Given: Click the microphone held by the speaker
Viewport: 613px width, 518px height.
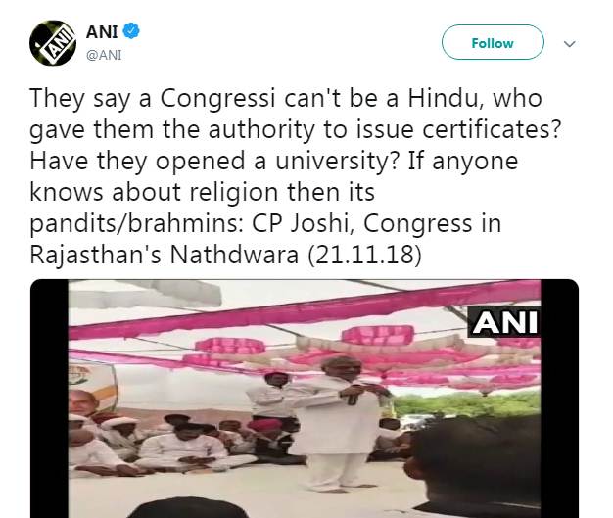Looking at the screenshot, I should 352,395.
